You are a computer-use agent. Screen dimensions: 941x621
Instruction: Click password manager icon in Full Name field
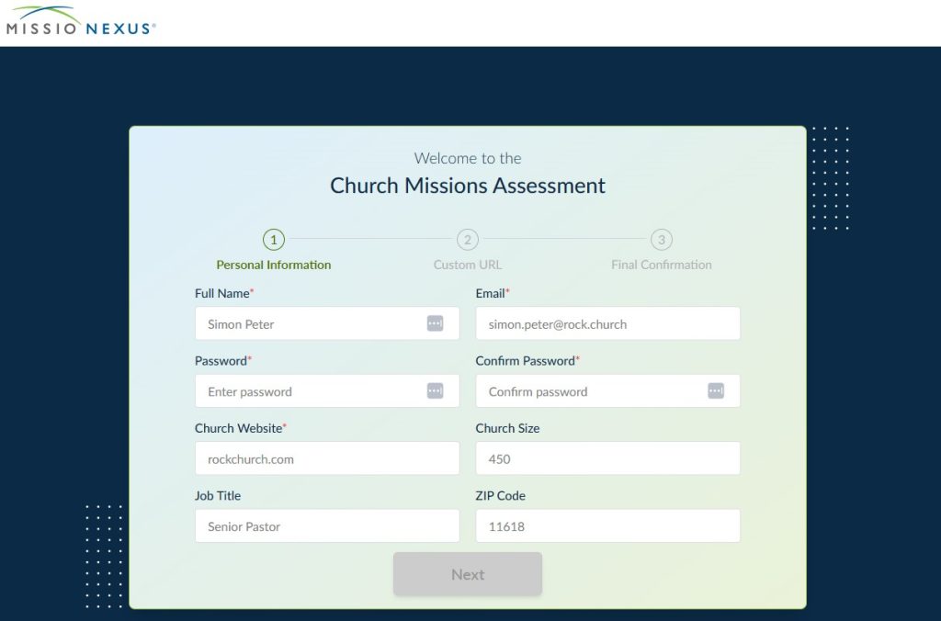pos(435,323)
